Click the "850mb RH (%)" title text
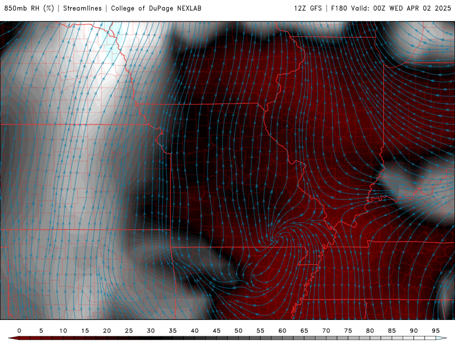 point(29,8)
